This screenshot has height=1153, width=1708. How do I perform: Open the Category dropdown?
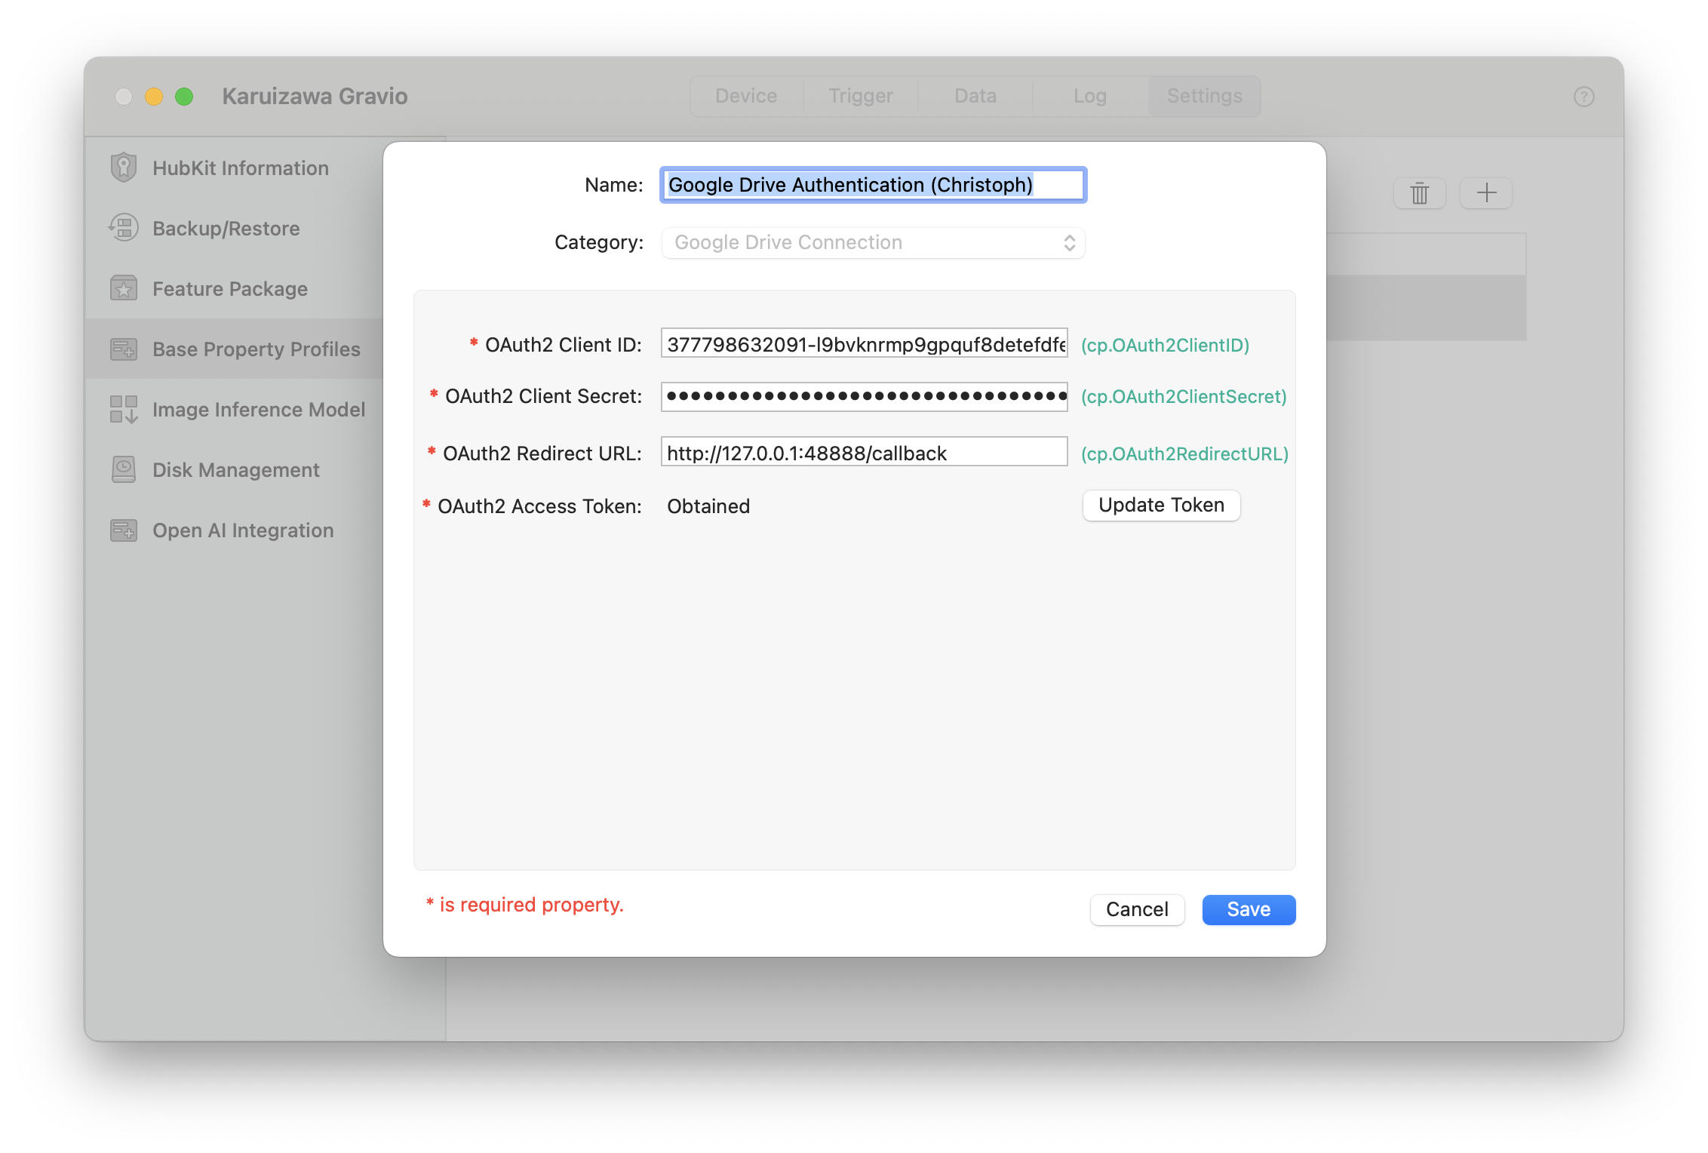pos(874,243)
